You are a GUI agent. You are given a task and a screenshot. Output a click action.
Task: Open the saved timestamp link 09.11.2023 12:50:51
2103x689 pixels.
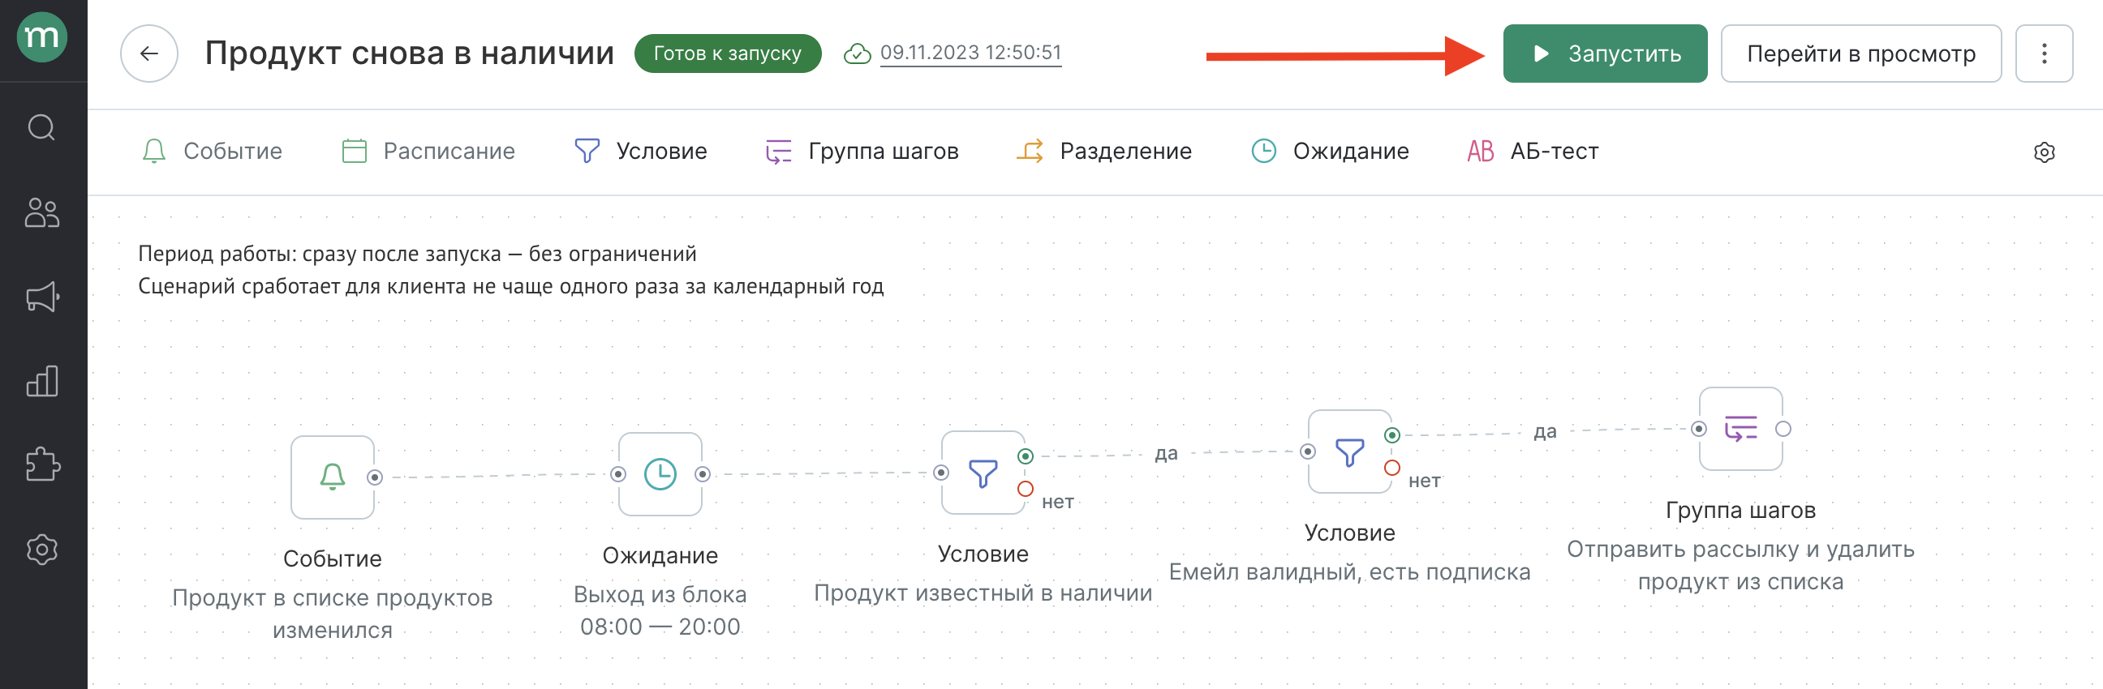pyautogui.click(x=970, y=53)
